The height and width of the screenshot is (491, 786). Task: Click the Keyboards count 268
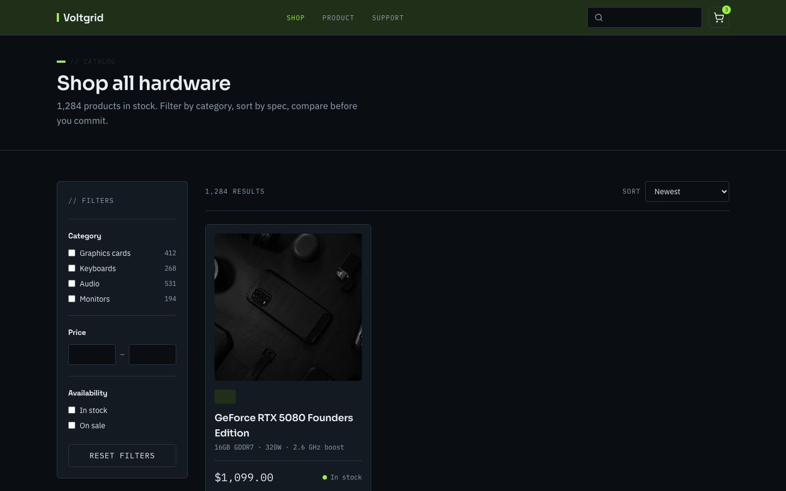click(170, 268)
